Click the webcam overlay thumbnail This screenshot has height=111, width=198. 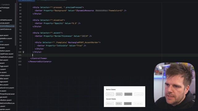pos(174,86)
